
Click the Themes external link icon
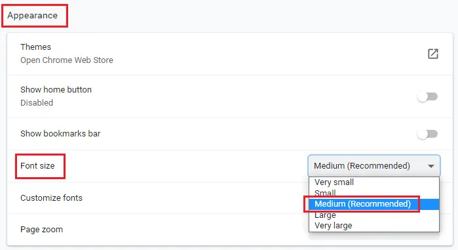coord(433,54)
